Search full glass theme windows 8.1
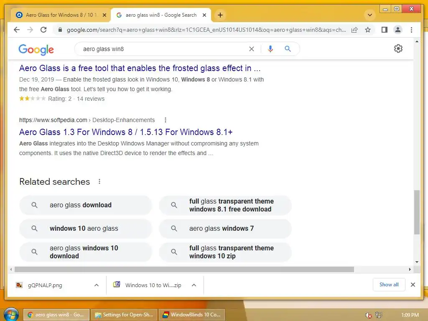Image resolution: width=428 pixels, height=321 pixels. (x=225, y=205)
